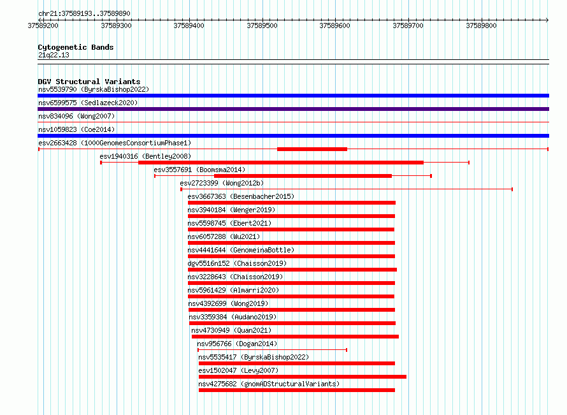This screenshot has width=567, height=415.
Task: Click the nsv834096 (Wong2007) label
Action: [76, 116]
